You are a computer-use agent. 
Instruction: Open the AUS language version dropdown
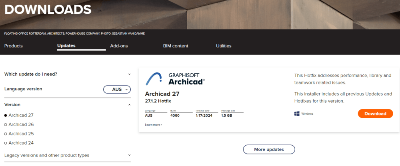117,90
